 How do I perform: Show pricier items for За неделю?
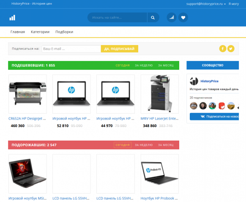click(x=144, y=145)
